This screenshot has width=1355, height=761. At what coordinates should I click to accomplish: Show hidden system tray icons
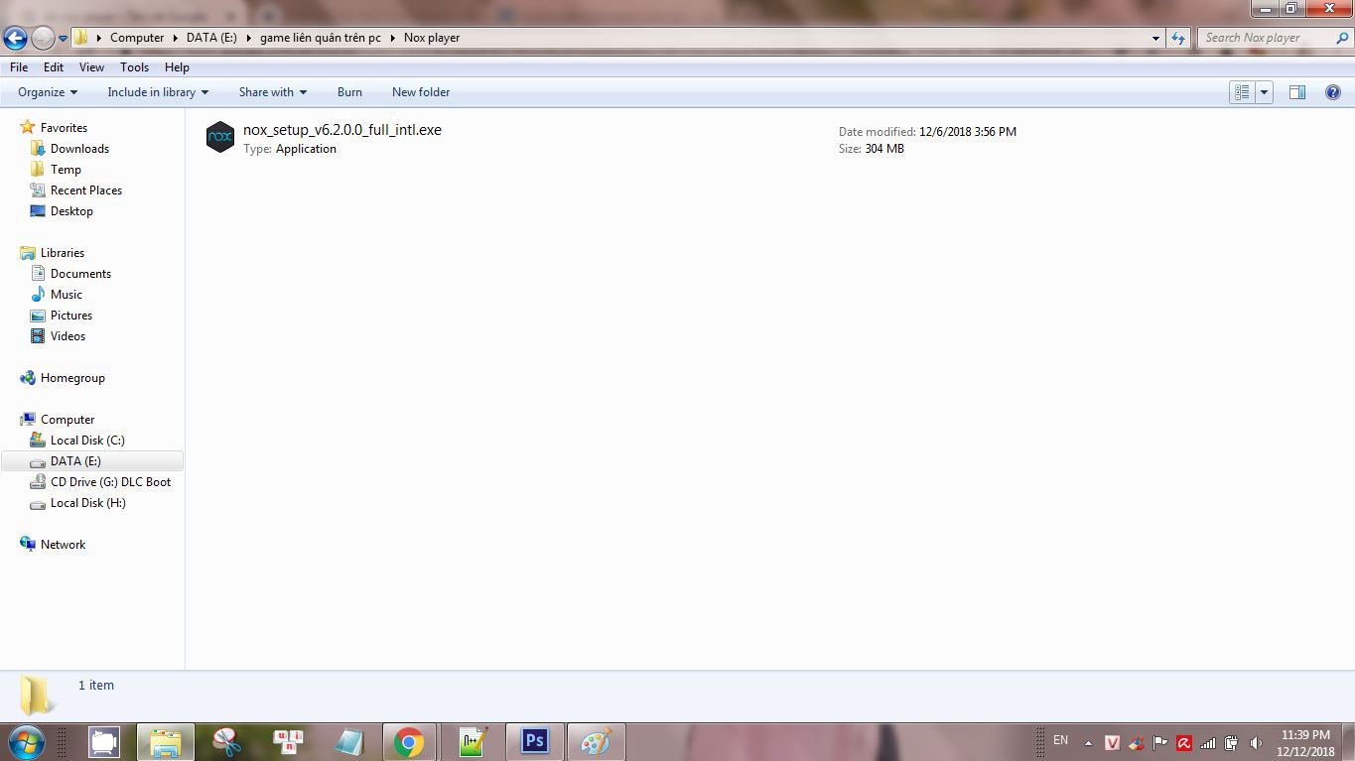point(1088,742)
